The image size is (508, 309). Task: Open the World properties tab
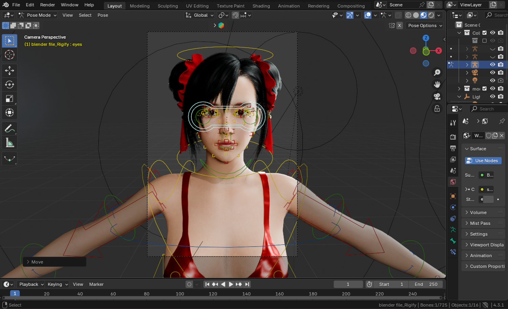pyautogui.click(x=453, y=182)
